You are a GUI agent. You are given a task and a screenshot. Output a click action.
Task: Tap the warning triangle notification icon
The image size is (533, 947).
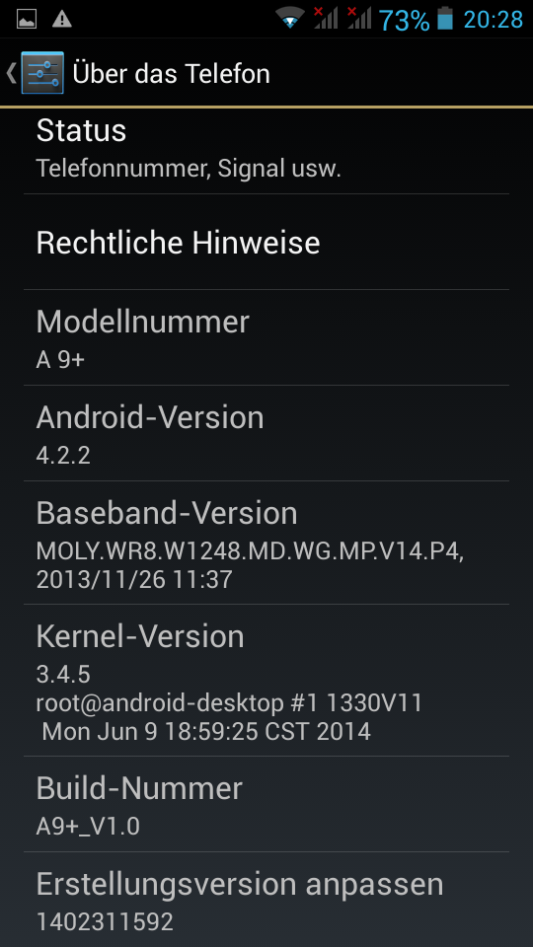(61, 20)
